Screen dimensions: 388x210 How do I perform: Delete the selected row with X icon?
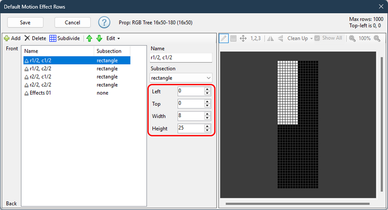pyautogui.click(x=27, y=38)
